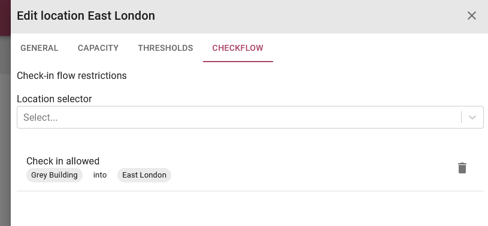This screenshot has width=488, height=226.
Task: Click the divider beside the dropdown chevron
Action: pos(461,117)
